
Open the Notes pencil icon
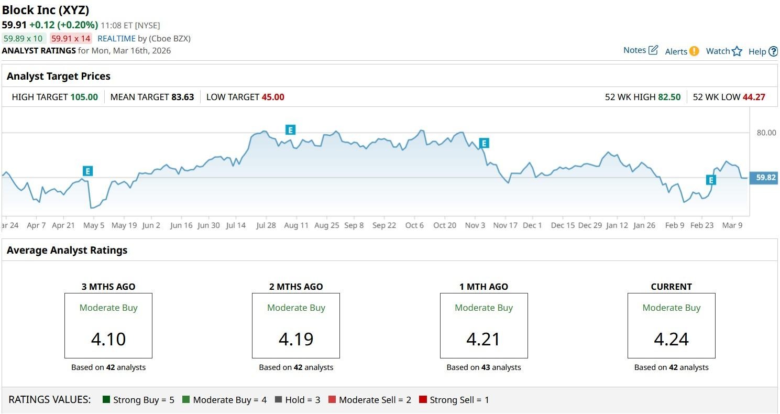pos(653,50)
